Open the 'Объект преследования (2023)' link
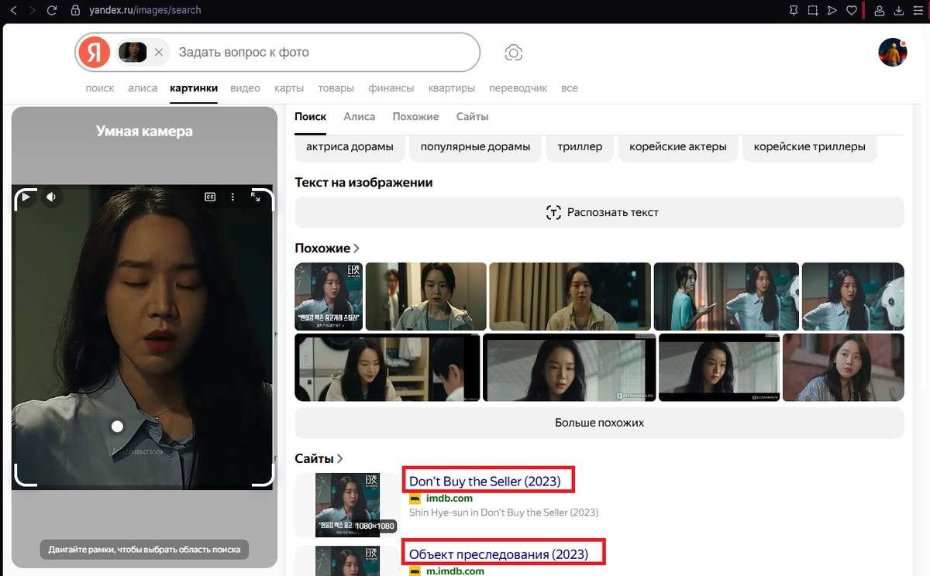930x576 pixels. point(498,554)
